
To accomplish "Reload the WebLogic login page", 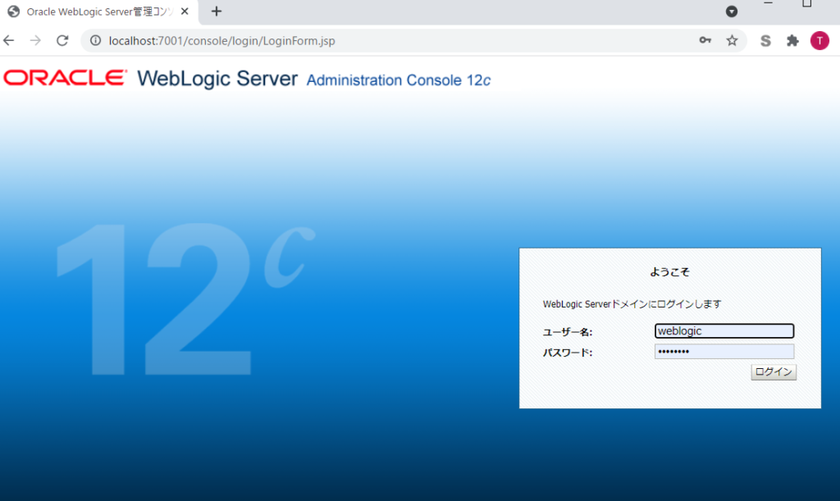I will coord(62,41).
